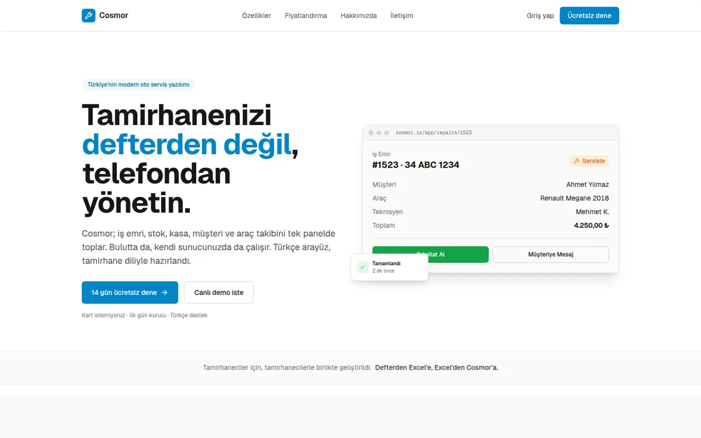Click the 2 dk önce timestamp

[x=383, y=271]
